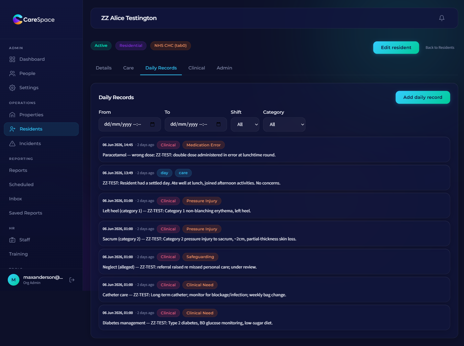
Task: Click the Incidents warning triangle icon
Action: tap(12, 143)
